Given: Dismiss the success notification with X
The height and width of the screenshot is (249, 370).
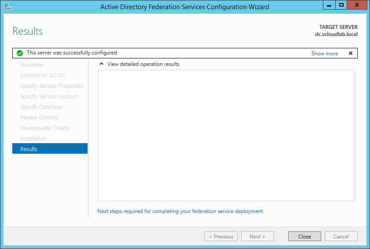Looking at the screenshot, I should 351,53.
